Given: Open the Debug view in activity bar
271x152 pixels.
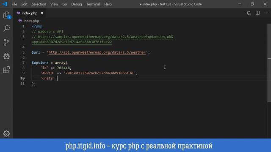Looking at the screenshot, I should point(7,56).
